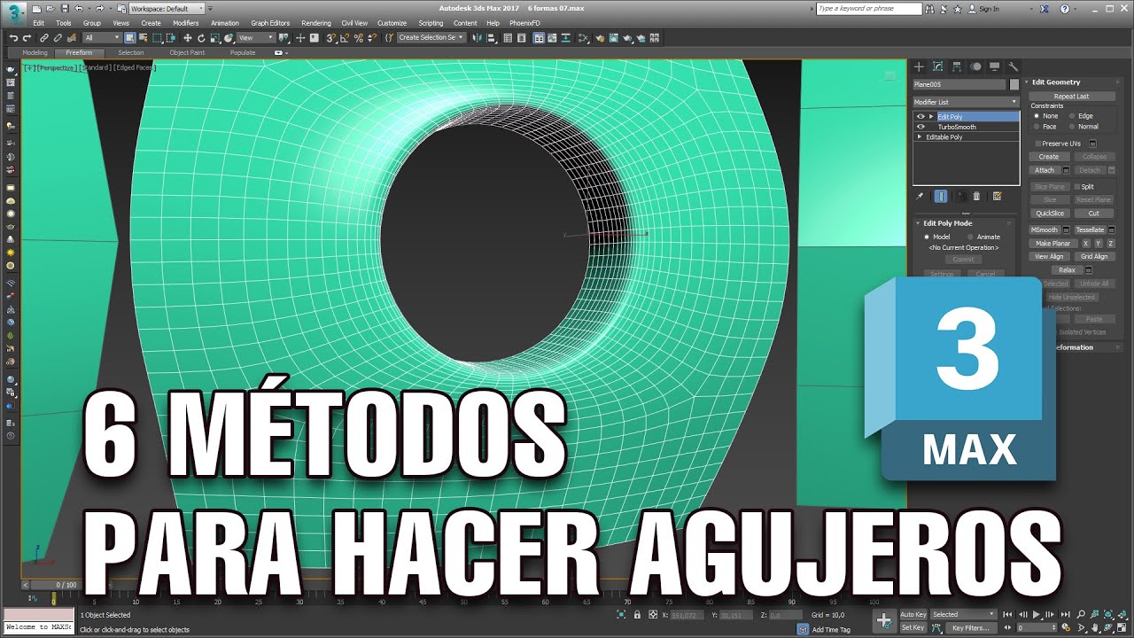Click the Open File icon in title bar
Screen dimensions: 1134x638
(x=50, y=9)
